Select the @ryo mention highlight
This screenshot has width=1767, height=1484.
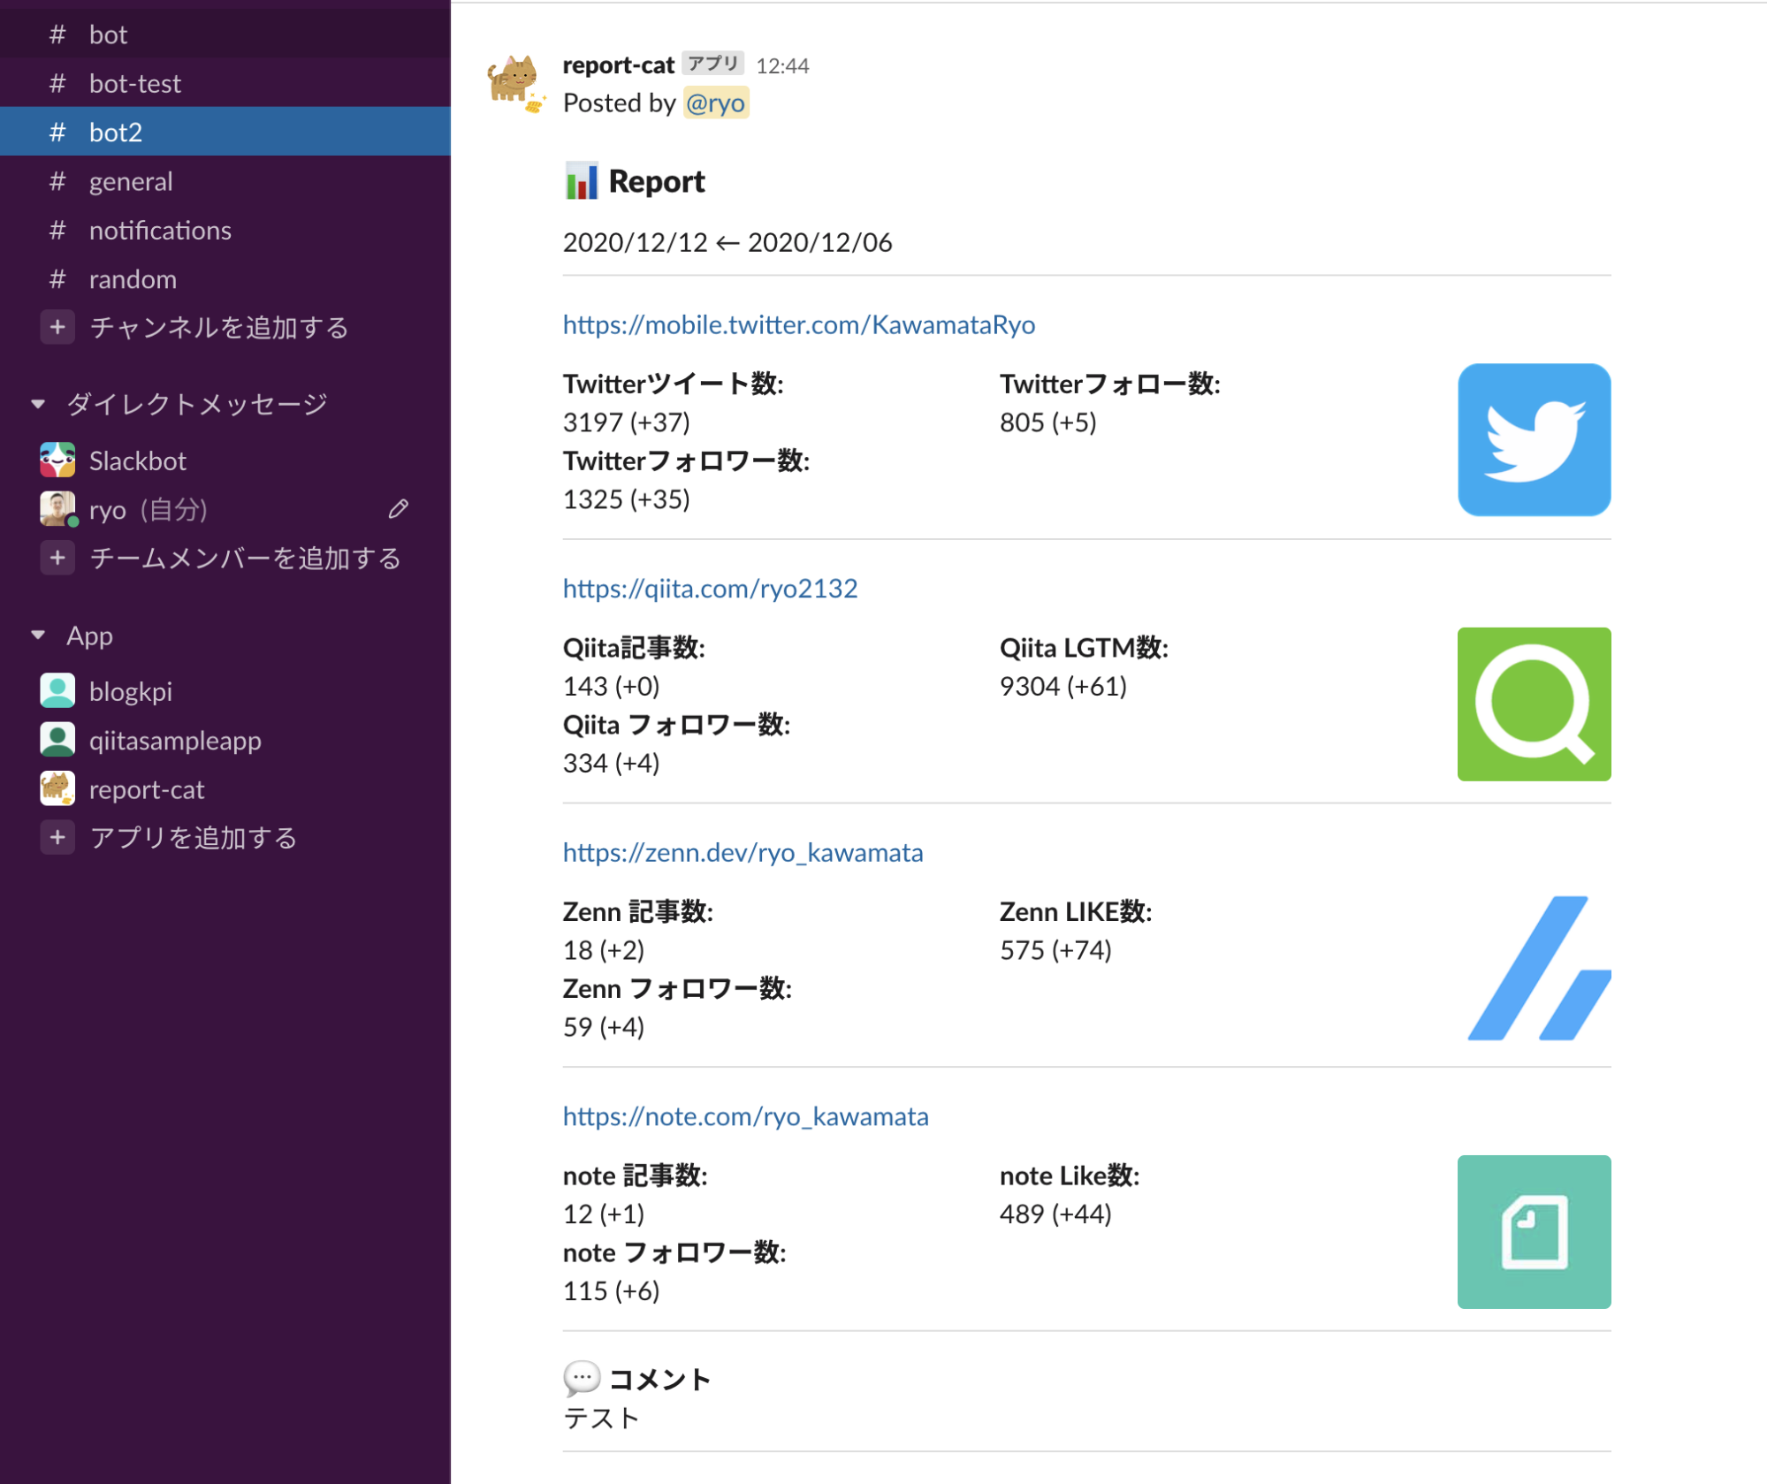tap(716, 103)
